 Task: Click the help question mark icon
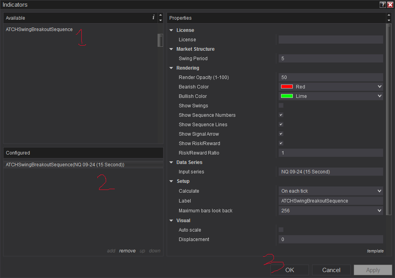(x=383, y=5)
